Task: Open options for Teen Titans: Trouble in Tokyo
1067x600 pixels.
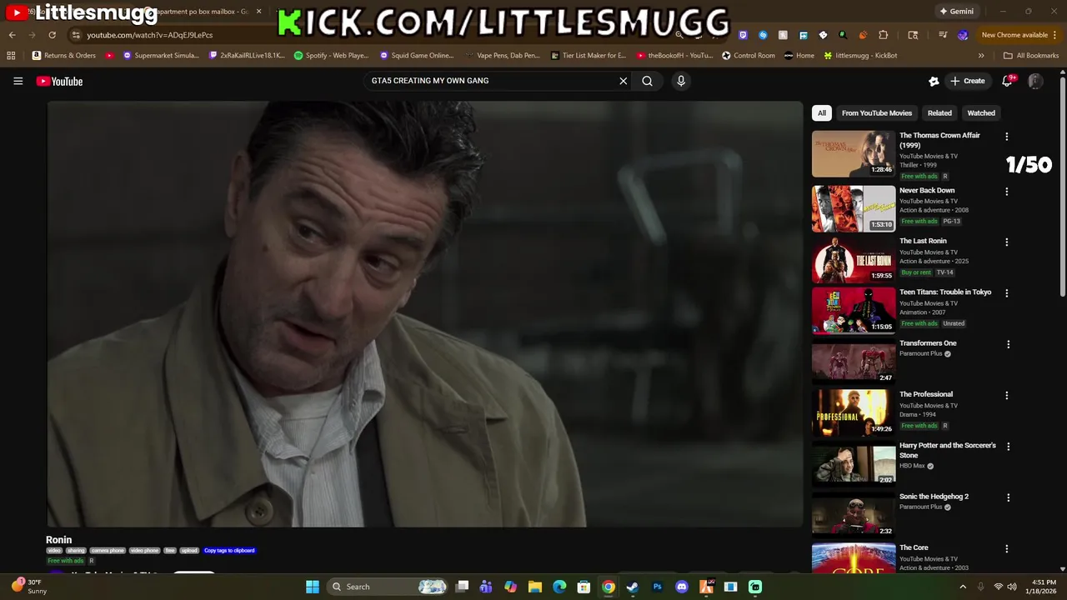Action: tap(1006, 293)
